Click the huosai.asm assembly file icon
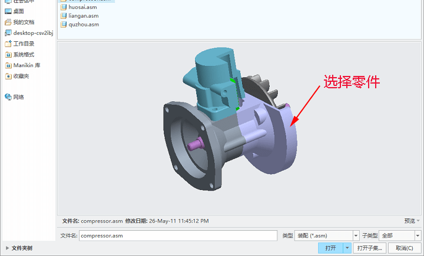Screen dimensions: 424x256 click(64, 7)
